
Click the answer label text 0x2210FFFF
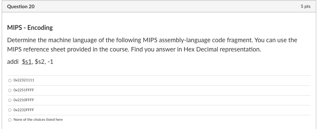pyautogui.click(x=24, y=100)
